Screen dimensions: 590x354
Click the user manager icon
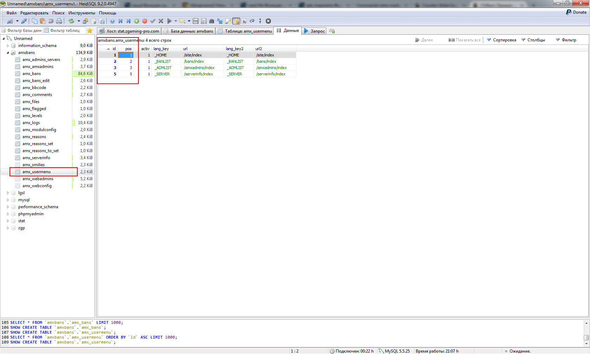pos(85,21)
